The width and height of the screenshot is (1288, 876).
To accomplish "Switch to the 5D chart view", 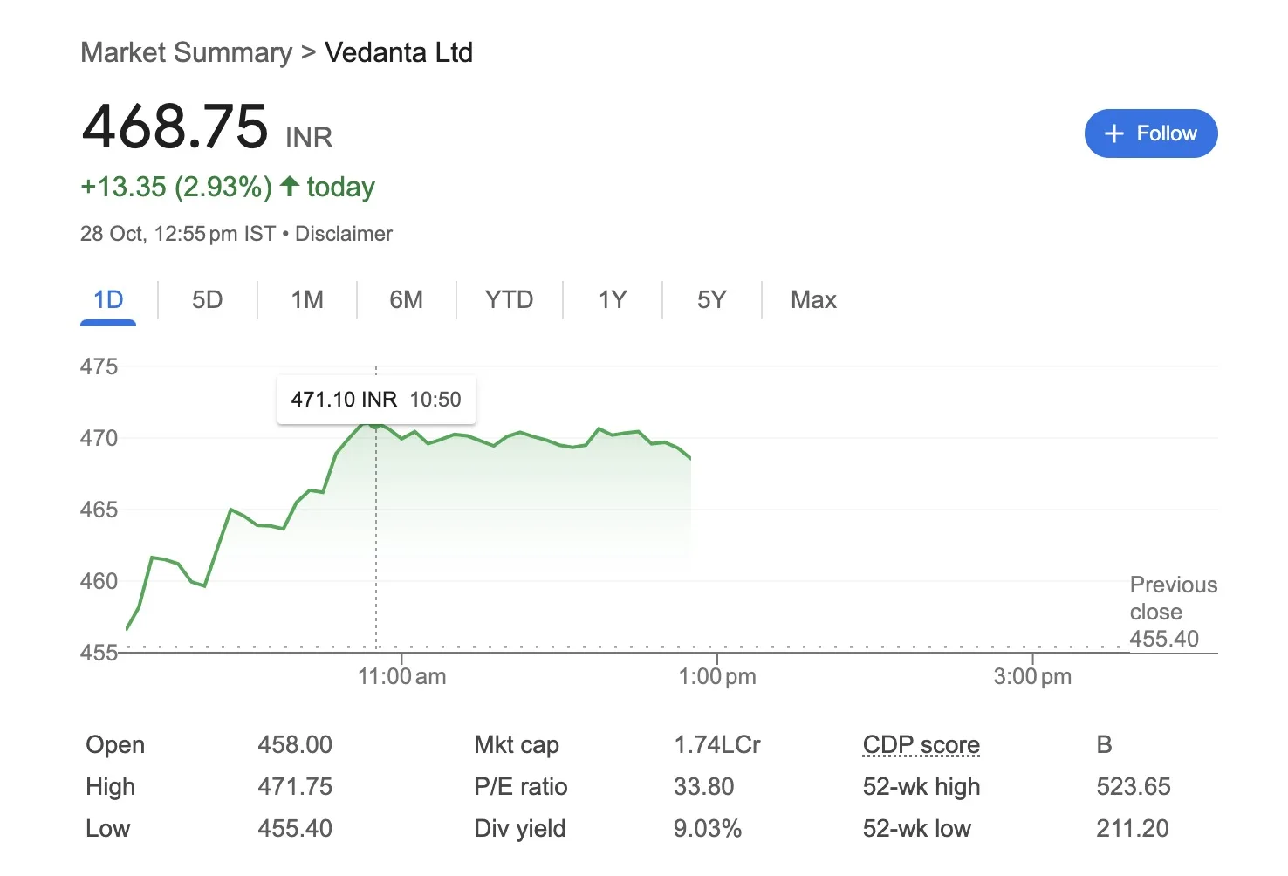I will [207, 299].
